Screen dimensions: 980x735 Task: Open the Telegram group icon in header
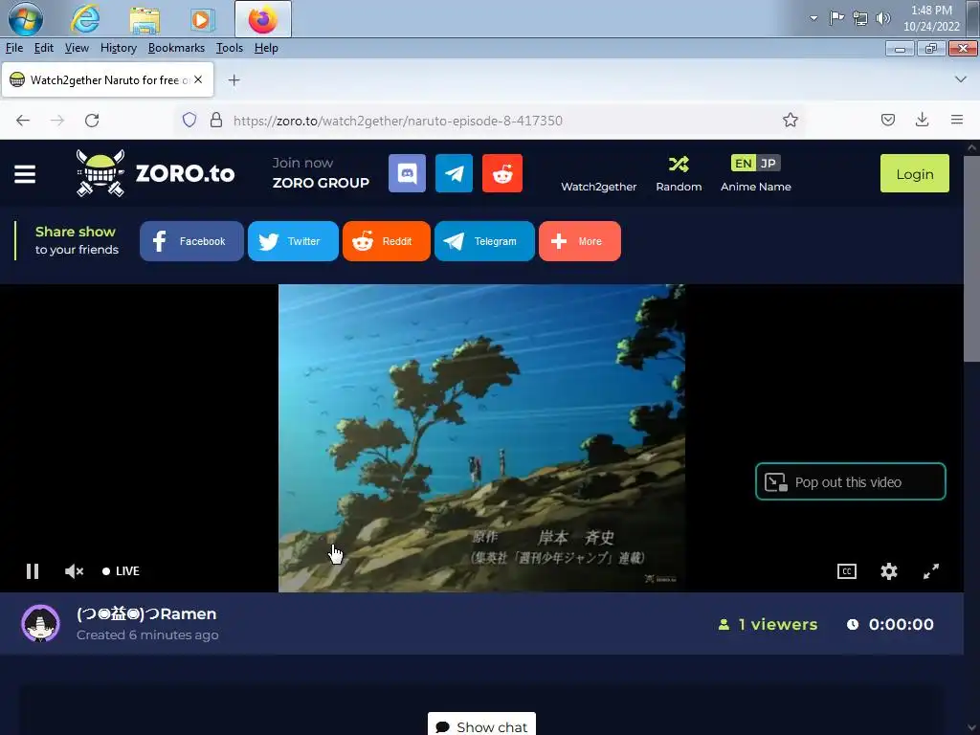point(454,173)
